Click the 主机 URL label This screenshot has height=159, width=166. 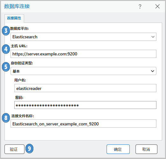click(x=19, y=46)
